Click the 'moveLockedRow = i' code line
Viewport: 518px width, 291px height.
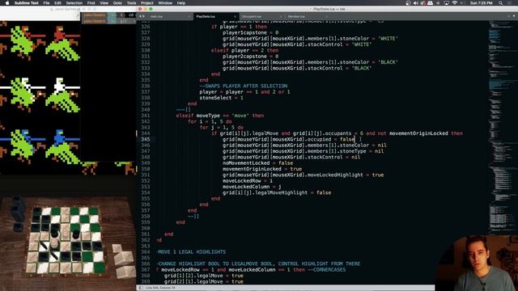[x=248, y=181]
